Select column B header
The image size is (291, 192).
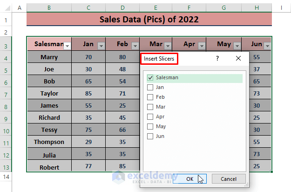click(x=49, y=7)
